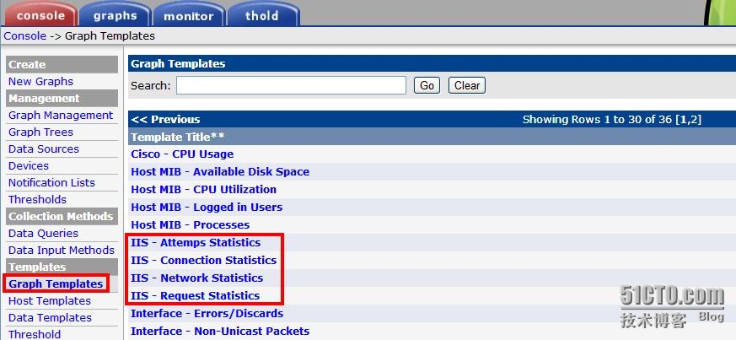Open IIS - Request Statistics template
The image size is (736, 340).
click(x=196, y=296)
